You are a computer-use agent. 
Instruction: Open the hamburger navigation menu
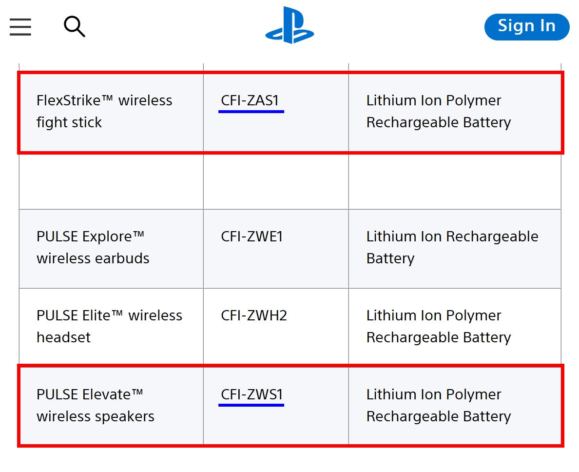tap(20, 26)
